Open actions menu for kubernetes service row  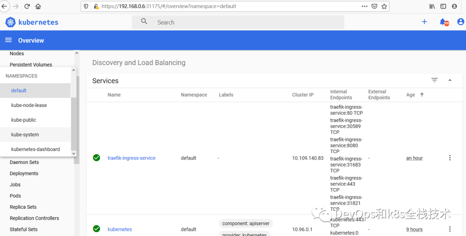450,229
